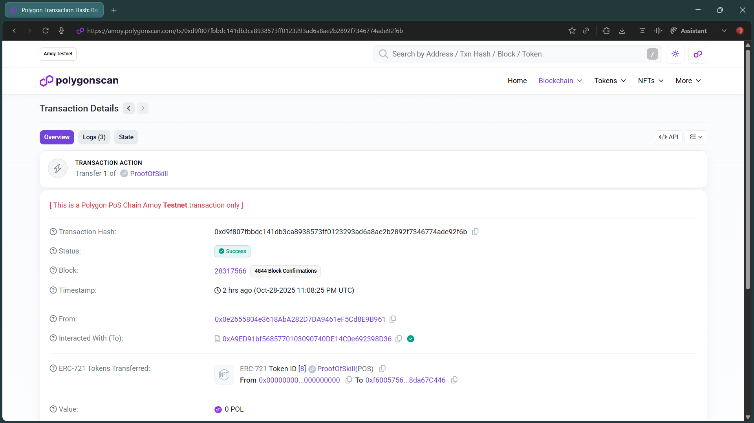Copy the Interacted With contract address

click(x=399, y=339)
